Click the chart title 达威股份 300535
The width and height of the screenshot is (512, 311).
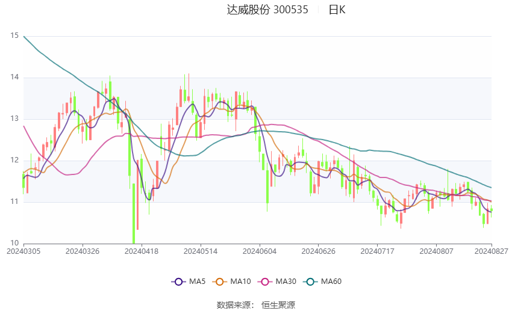pos(267,10)
